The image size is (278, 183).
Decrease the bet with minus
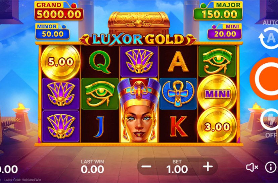pyautogui.click(x=146, y=167)
